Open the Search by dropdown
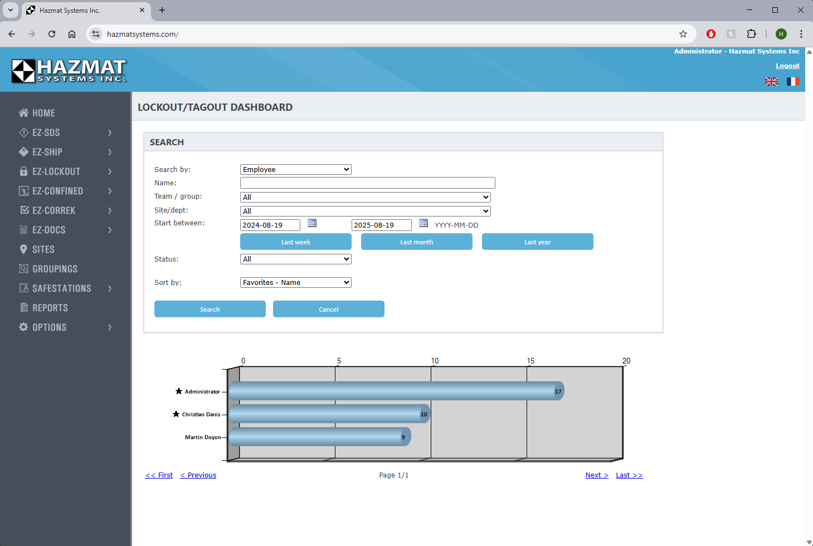Viewport: 813px width, 546px height. tap(295, 170)
